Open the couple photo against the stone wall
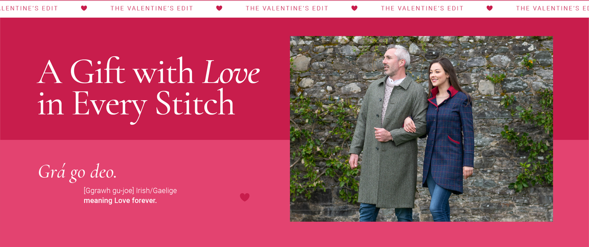The width and height of the screenshot is (589, 247). click(421, 129)
